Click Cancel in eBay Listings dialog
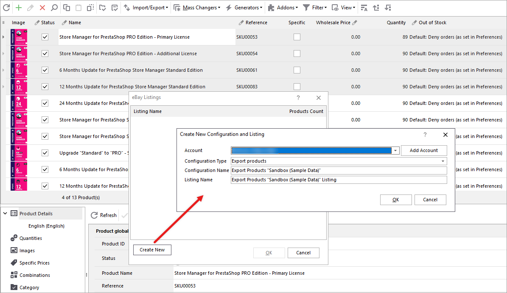The width and height of the screenshot is (507, 293). click(x=303, y=253)
